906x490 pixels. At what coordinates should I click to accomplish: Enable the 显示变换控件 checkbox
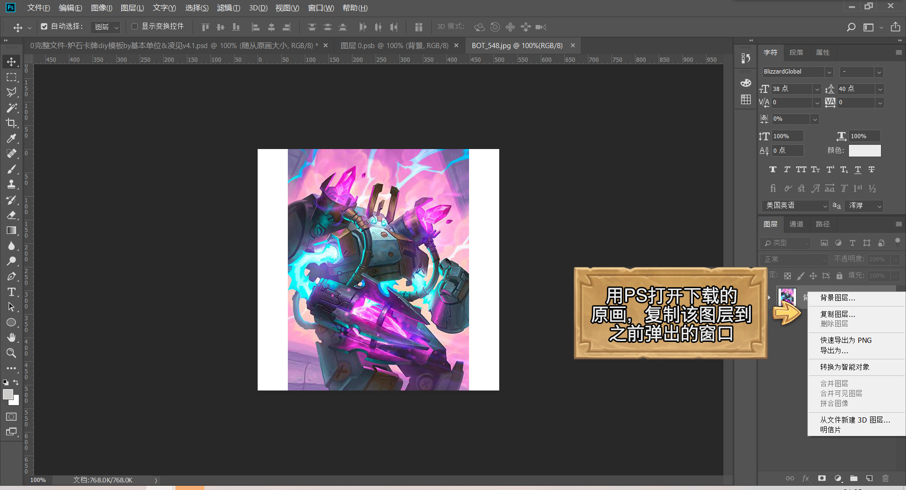(134, 26)
